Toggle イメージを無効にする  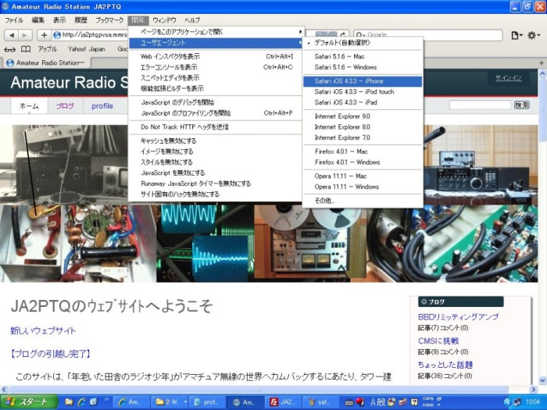[x=216, y=152]
